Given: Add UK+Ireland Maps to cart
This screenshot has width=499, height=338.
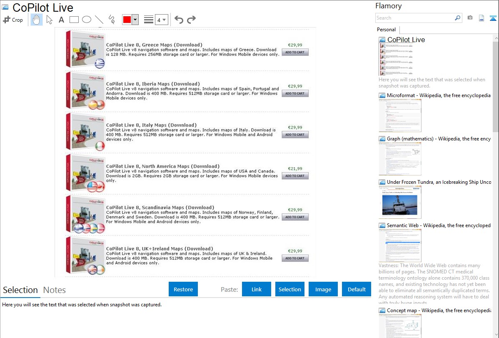Looking at the screenshot, I should pyautogui.click(x=295, y=258).
